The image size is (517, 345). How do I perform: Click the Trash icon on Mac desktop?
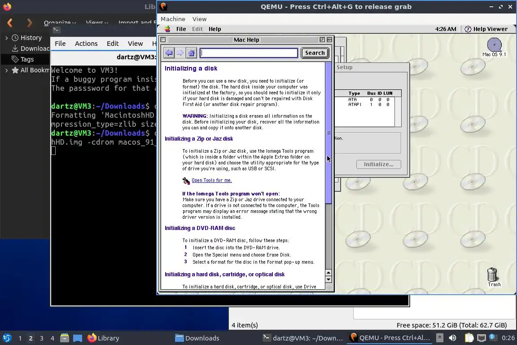coord(492,277)
